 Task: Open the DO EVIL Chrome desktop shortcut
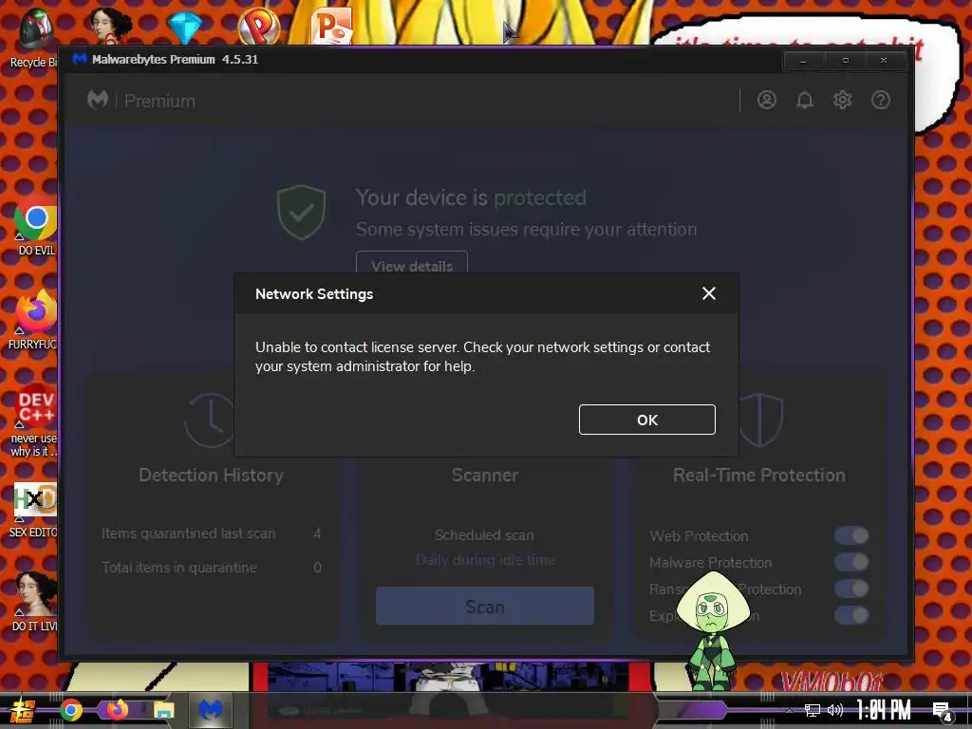coord(35,226)
